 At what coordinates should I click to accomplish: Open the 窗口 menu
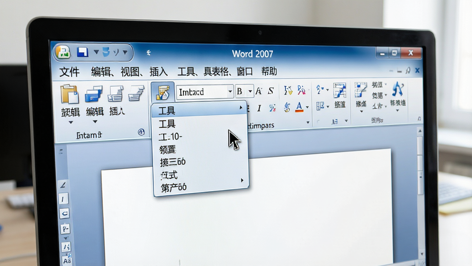[244, 72]
